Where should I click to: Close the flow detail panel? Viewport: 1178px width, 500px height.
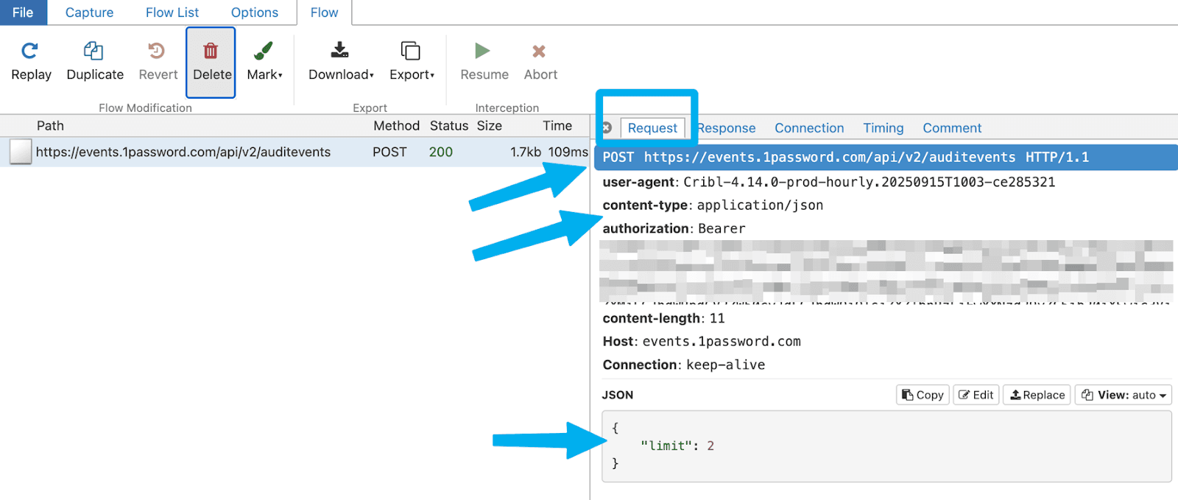coord(607,127)
